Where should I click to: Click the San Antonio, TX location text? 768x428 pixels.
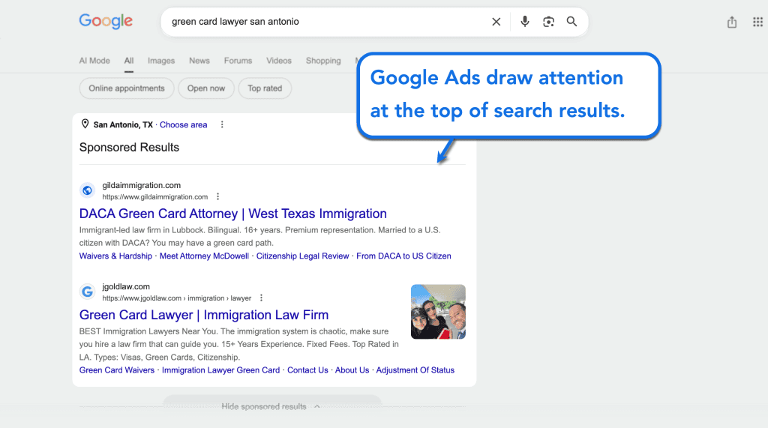[x=123, y=125]
